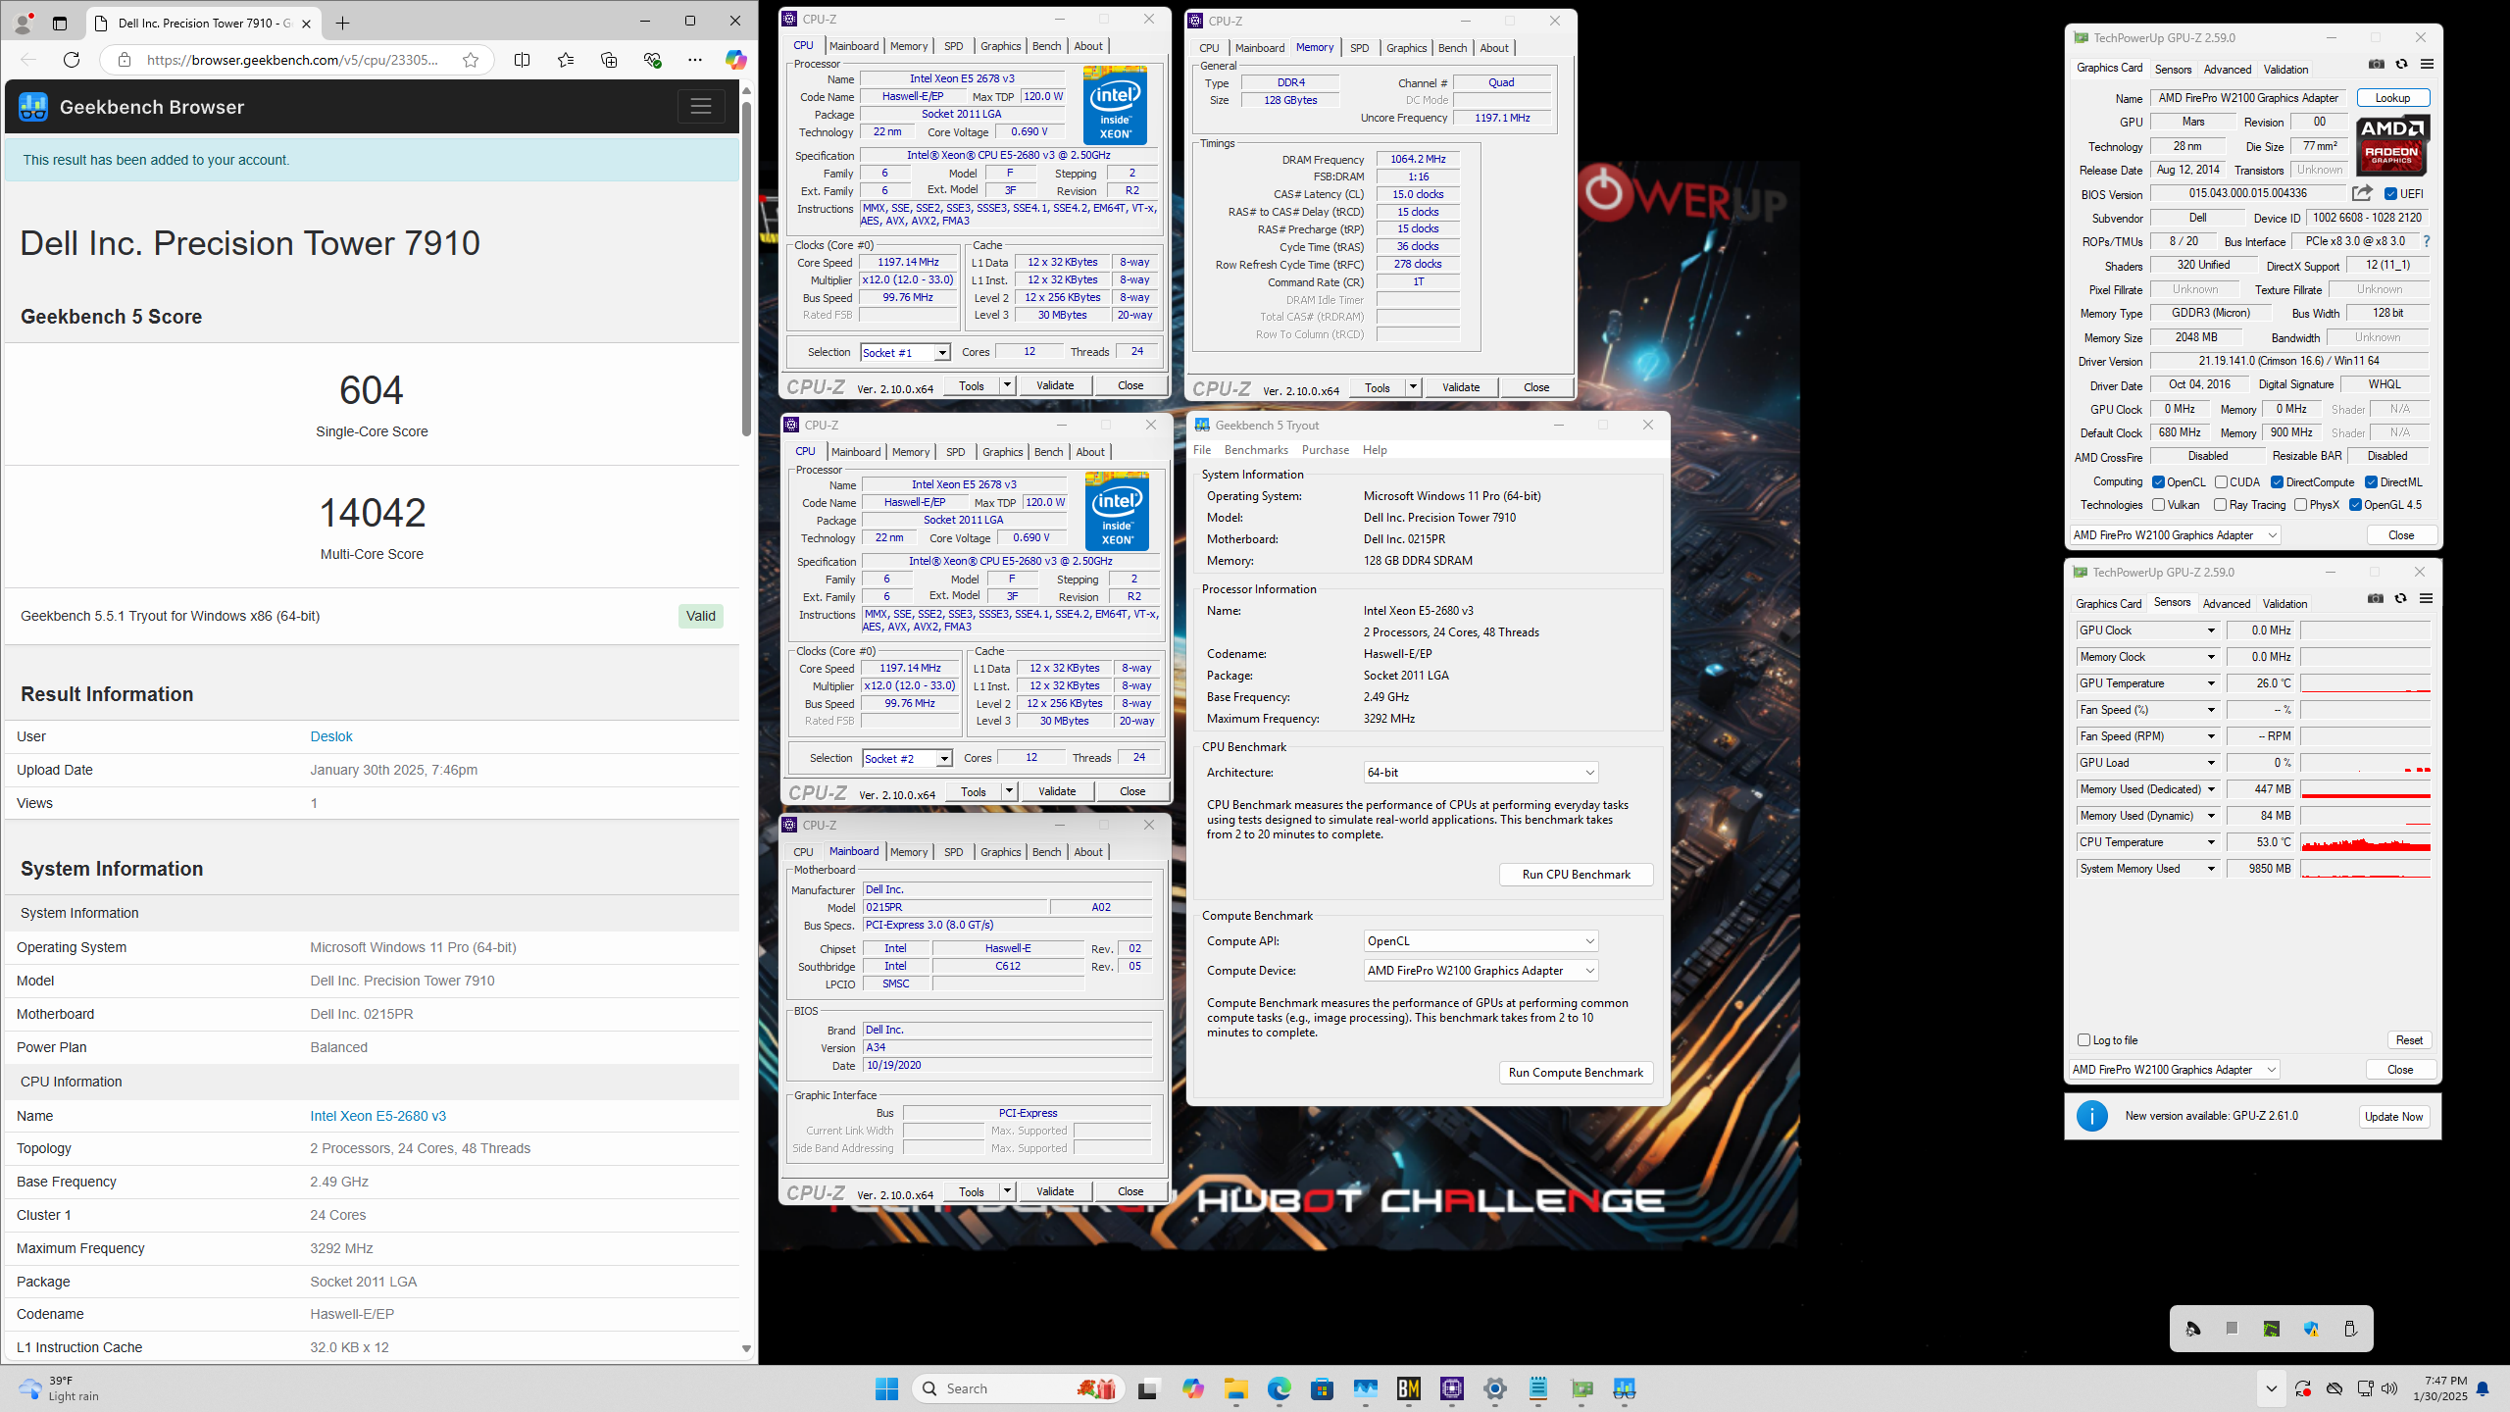This screenshot has height=1412, width=2510.
Task: Open the Socket #1 selection dropdown in CPU-Z
Action: coord(905,352)
